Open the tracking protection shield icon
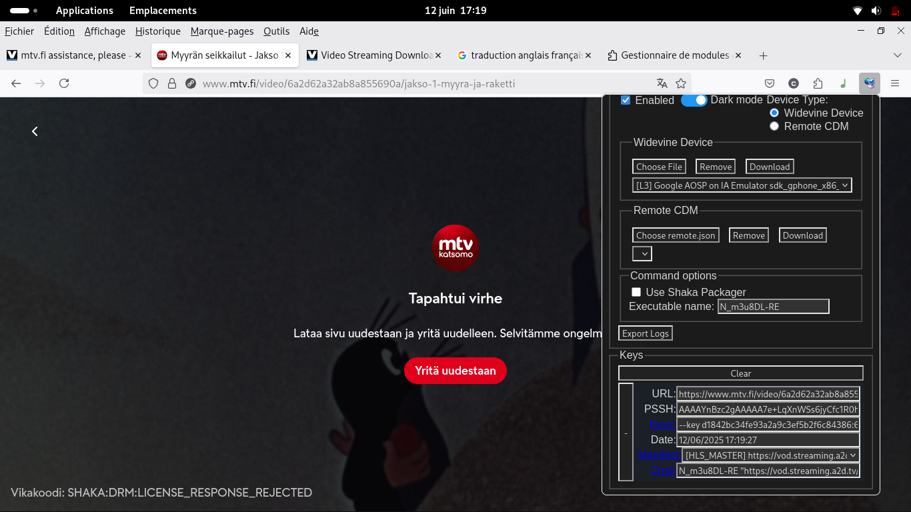911x512 pixels. coord(153,83)
